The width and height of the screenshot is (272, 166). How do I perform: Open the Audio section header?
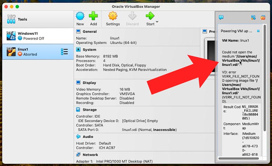[88, 137]
